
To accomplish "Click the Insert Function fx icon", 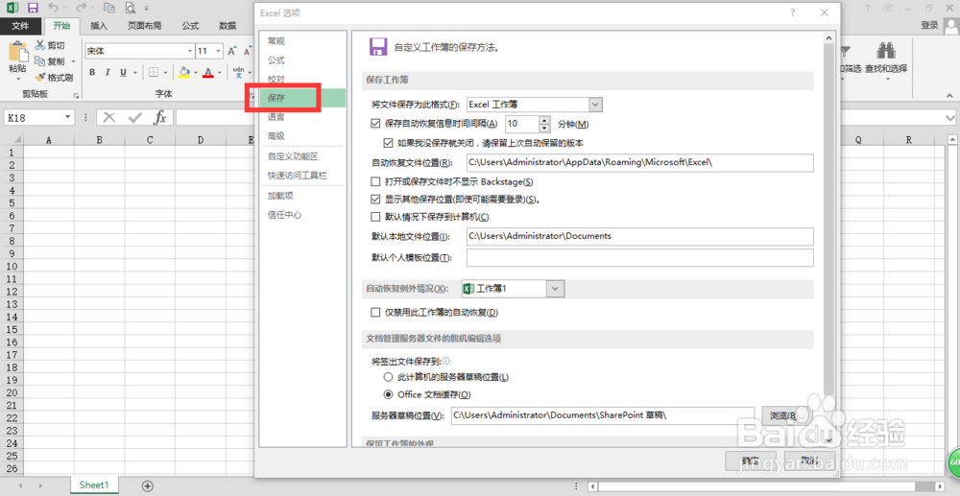I will 160,117.
